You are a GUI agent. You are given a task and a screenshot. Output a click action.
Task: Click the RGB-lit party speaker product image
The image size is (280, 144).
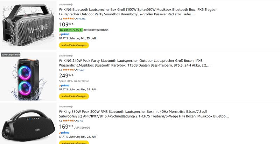[28, 77]
